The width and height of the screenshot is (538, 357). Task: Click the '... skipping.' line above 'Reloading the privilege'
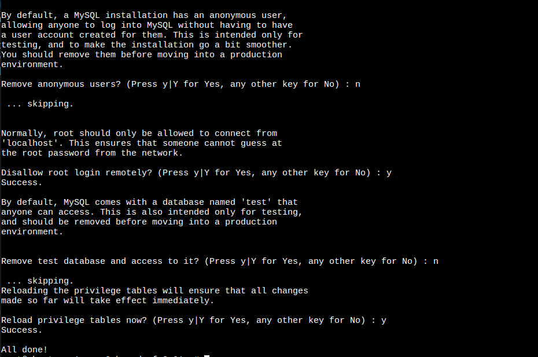click(40, 281)
